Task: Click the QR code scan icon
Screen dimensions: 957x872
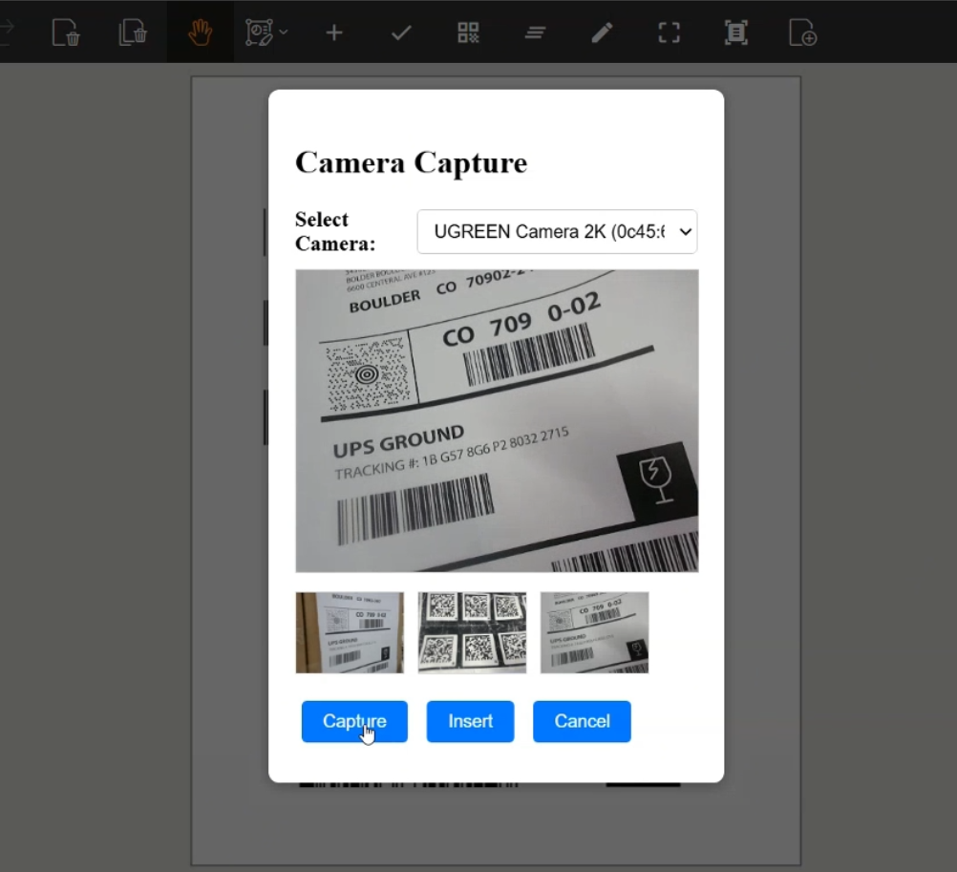Action: 468,32
